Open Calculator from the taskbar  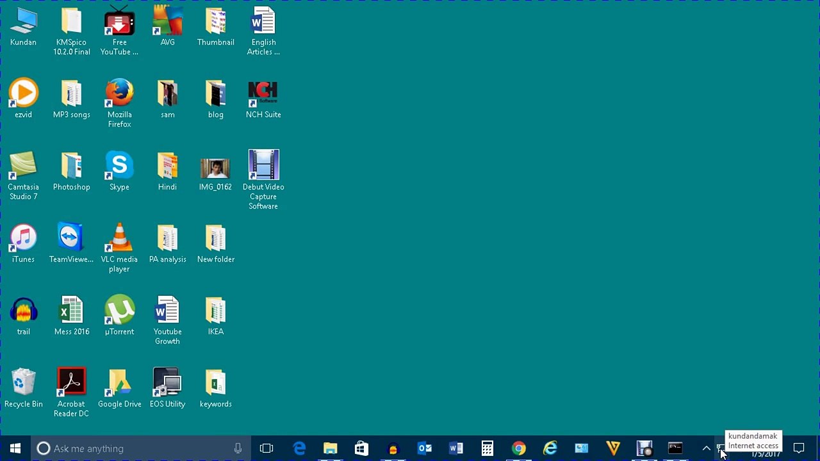coord(487,448)
